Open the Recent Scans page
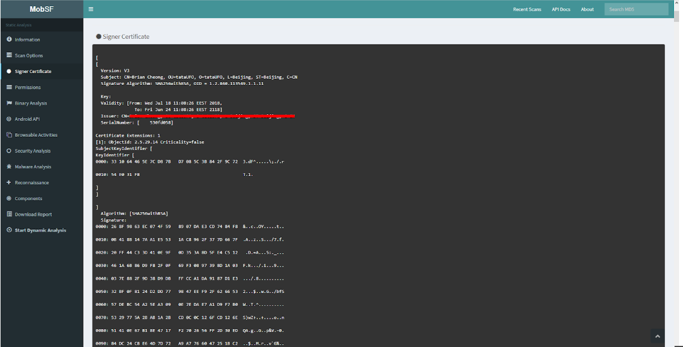This screenshot has width=683, height=347. pos(527,9)
